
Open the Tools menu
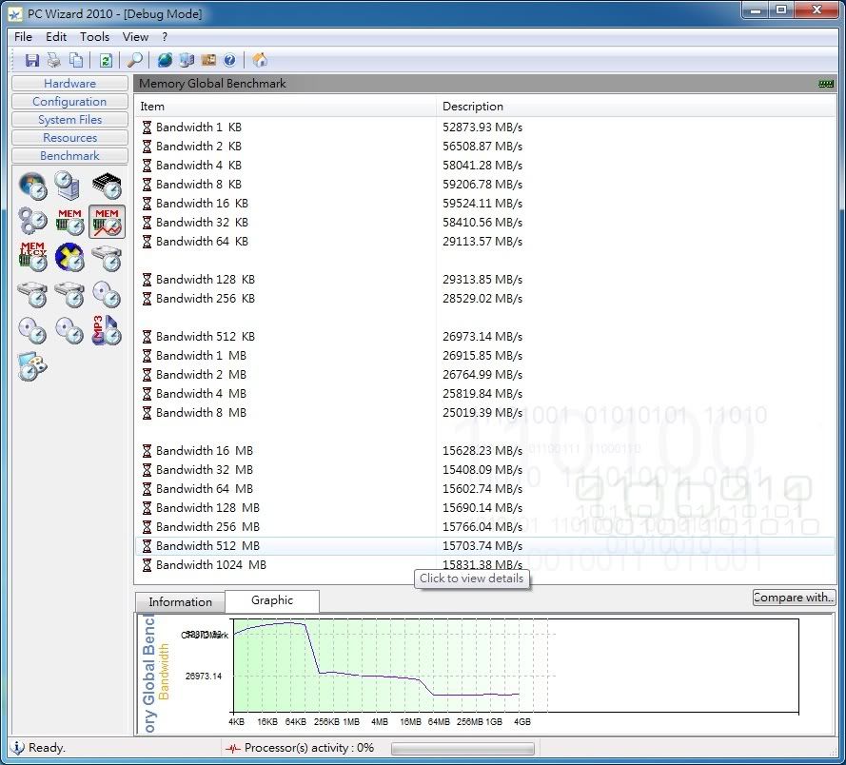pyautogui.click(x=95, y=37)
